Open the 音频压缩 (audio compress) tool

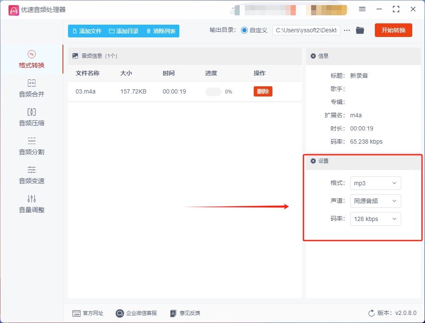coord(31,117)
